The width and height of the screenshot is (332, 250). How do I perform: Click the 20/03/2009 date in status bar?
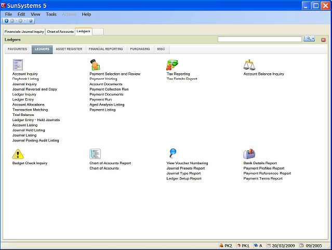(x=283, y=246)
